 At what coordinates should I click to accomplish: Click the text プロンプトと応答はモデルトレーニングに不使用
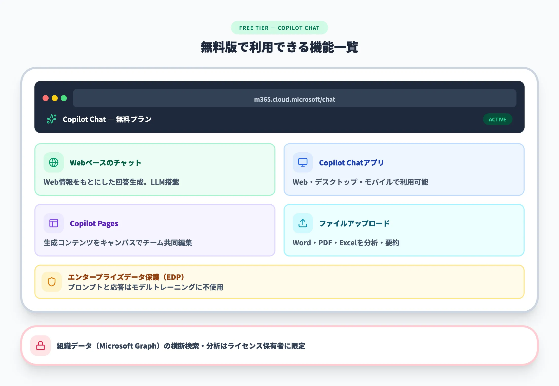click(x=146, y=287)
